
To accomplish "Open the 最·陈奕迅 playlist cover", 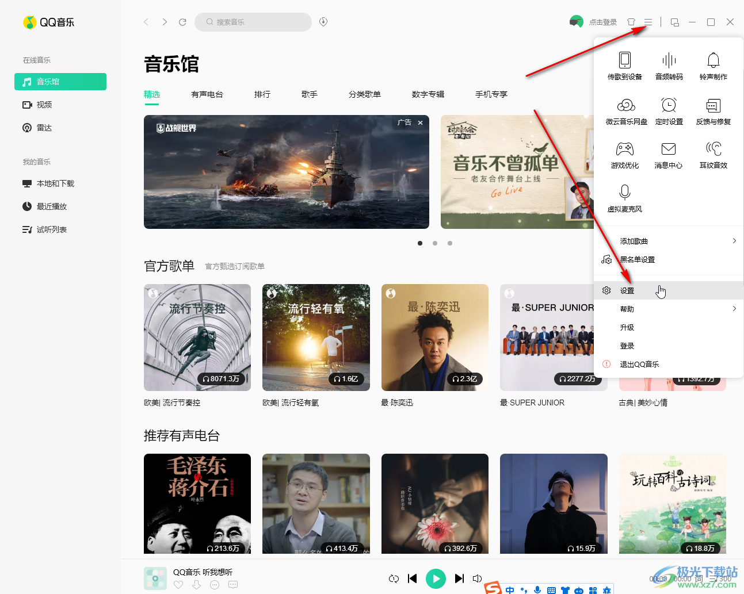I will click(x=435, y=338).
